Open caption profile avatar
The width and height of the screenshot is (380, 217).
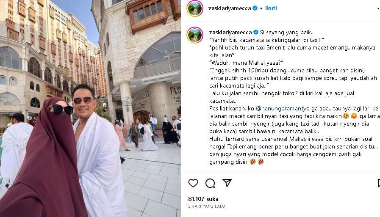pyautogui.click(x=195, y=35)
